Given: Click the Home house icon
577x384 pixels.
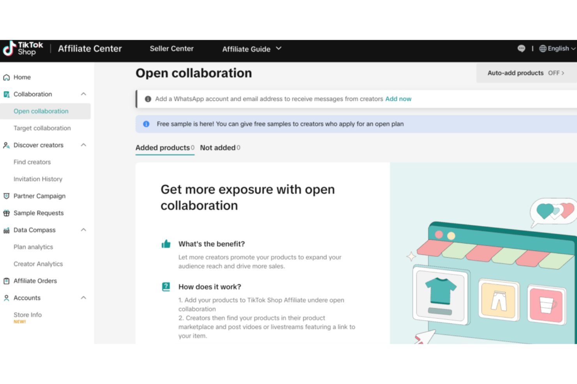Looking at the screenshot, I should point(7,77).
